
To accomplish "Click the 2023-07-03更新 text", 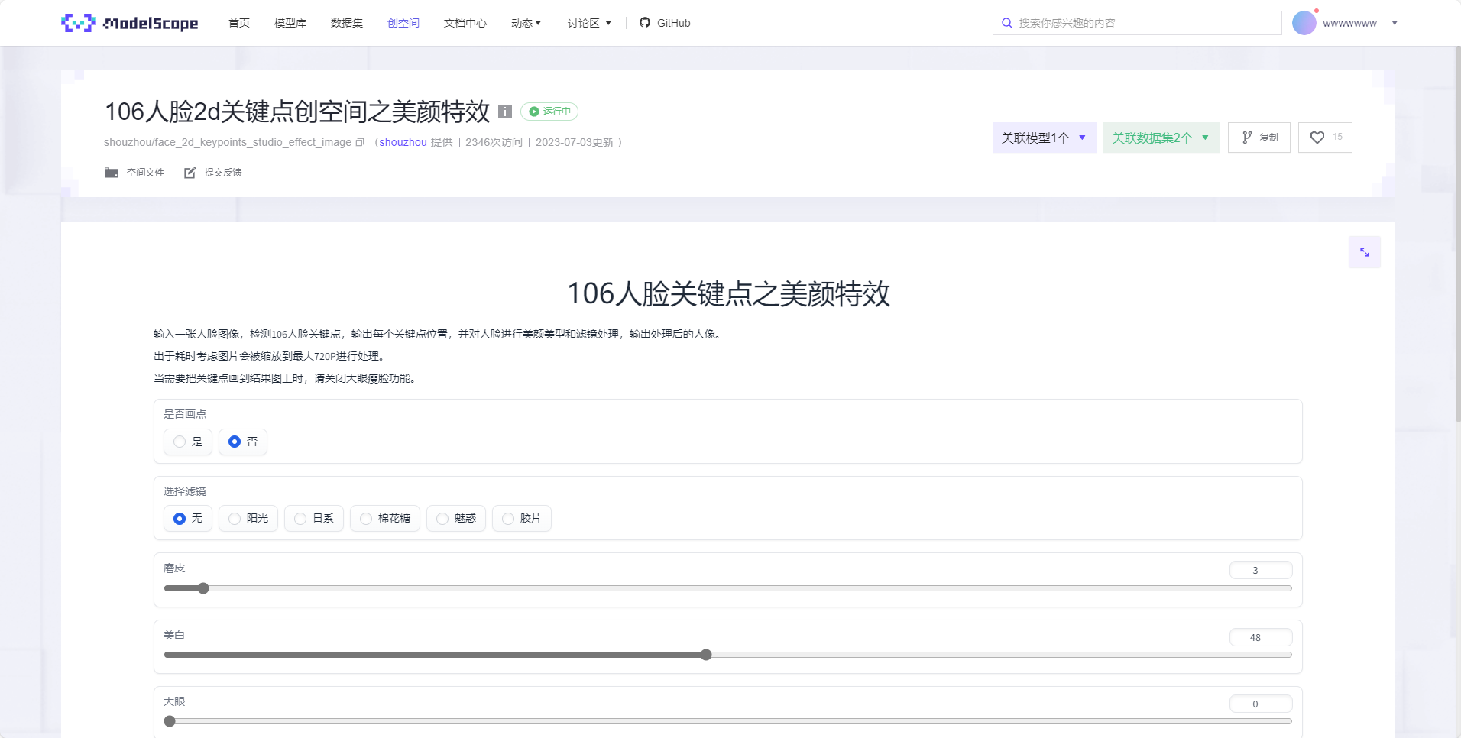I will (x=575, y=142).
